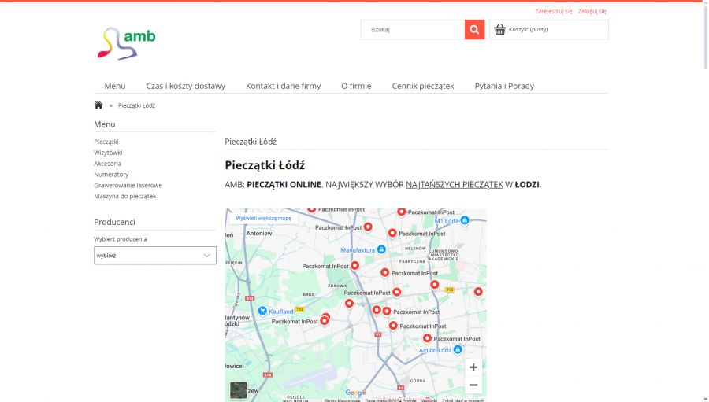Click 'Zaloguj się' link
This screenshot has height=402, width=709.
[x=592, y=11]
